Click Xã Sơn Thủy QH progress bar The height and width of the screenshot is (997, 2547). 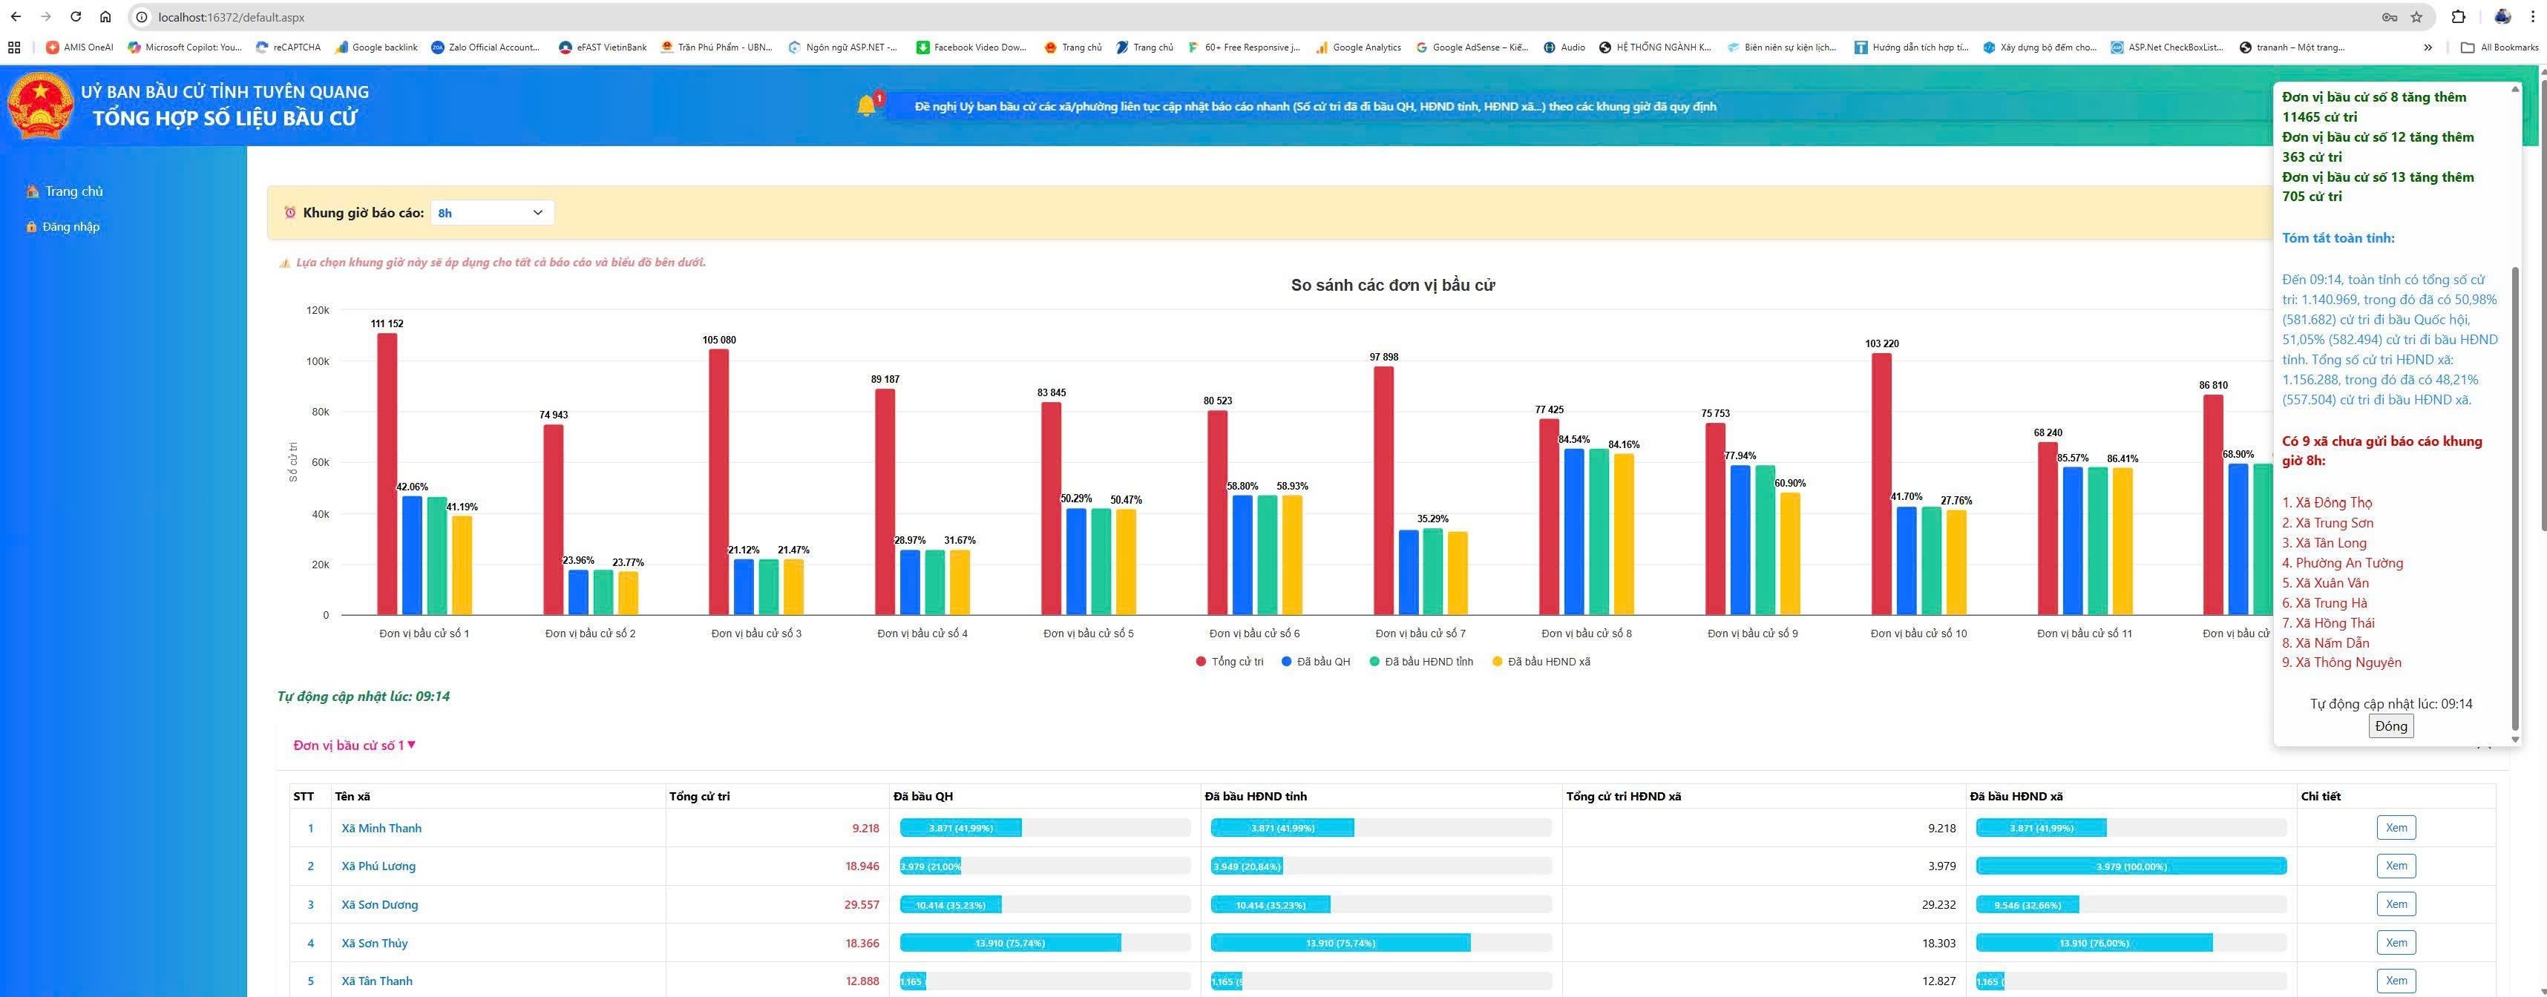(x=1009, y=944)
